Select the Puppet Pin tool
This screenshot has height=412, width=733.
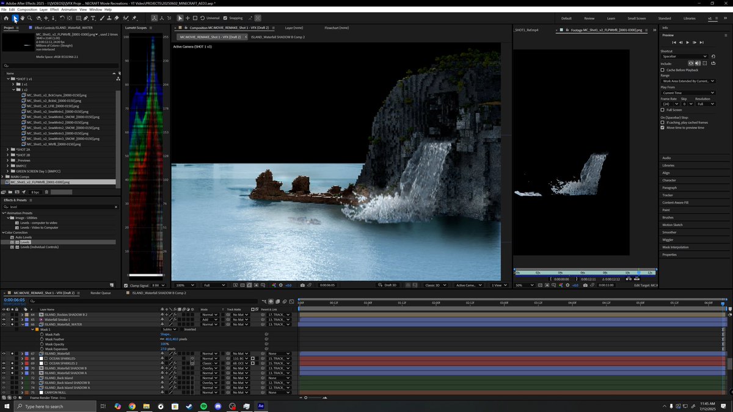(134, 18)
